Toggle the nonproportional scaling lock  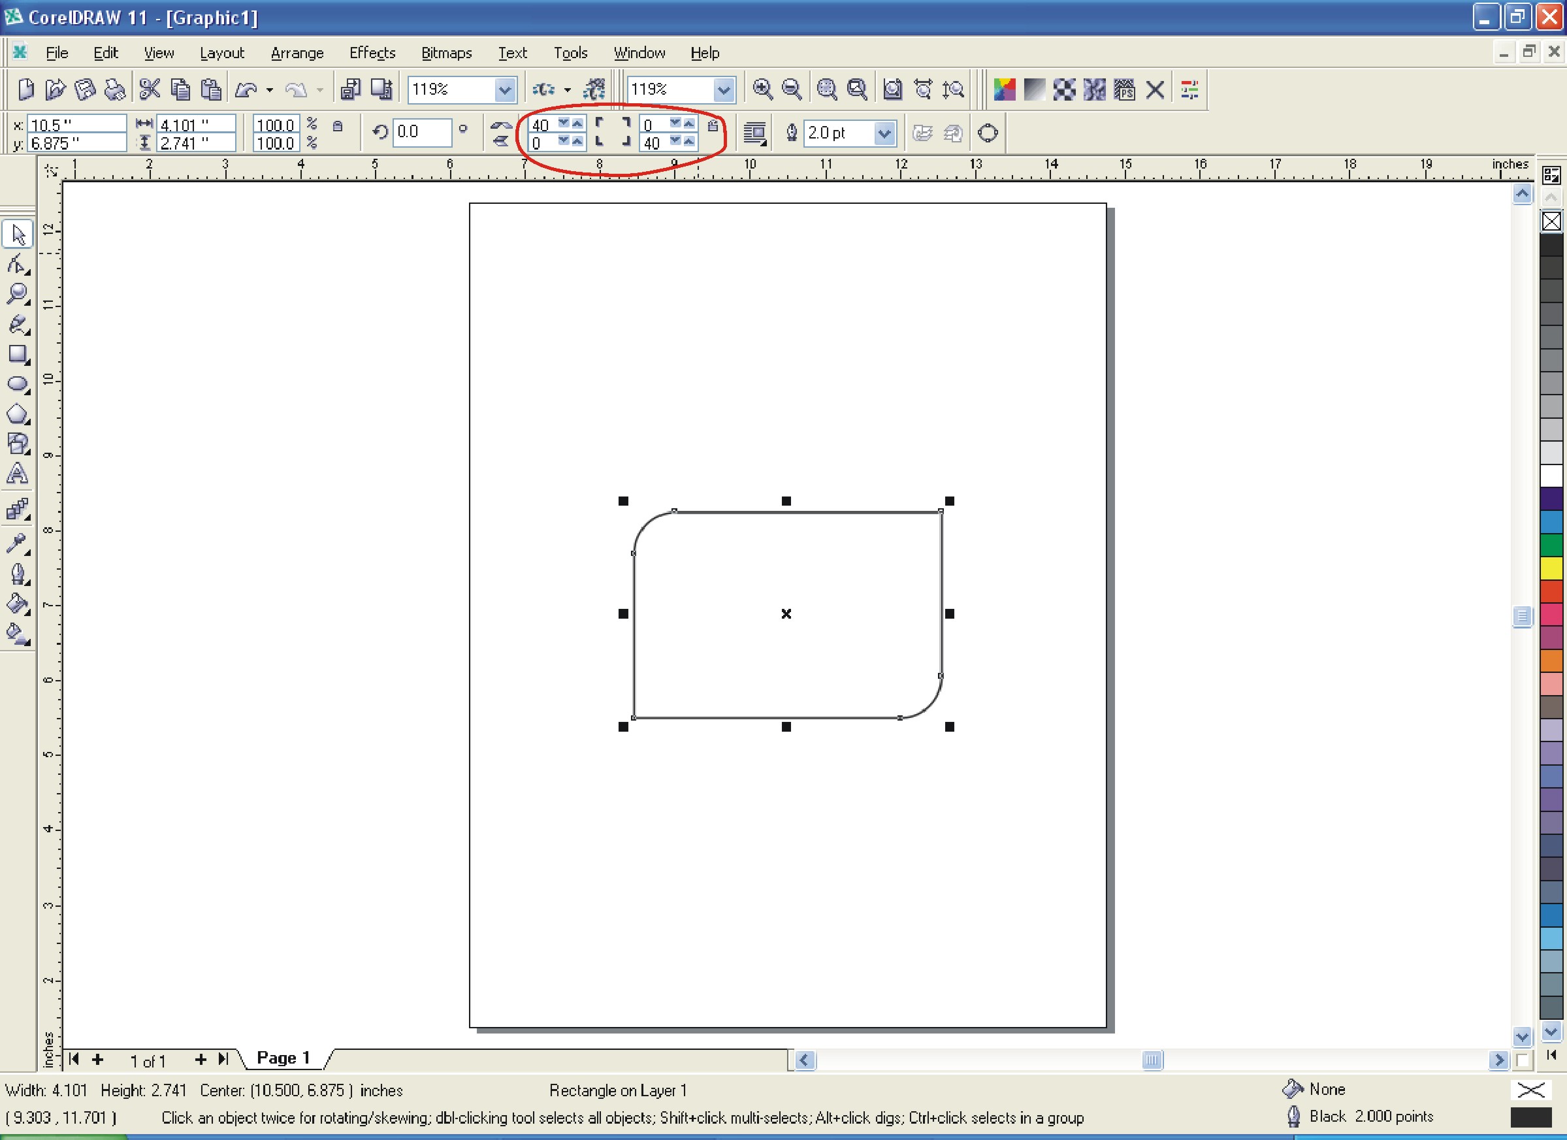point(337,125)
